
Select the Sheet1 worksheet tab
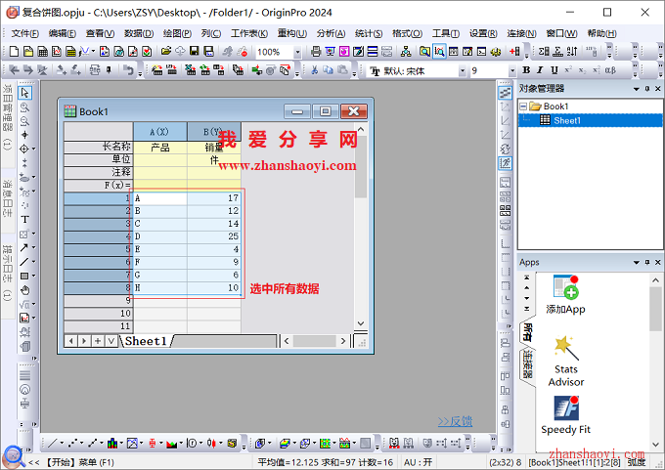[x=146, y=341]
